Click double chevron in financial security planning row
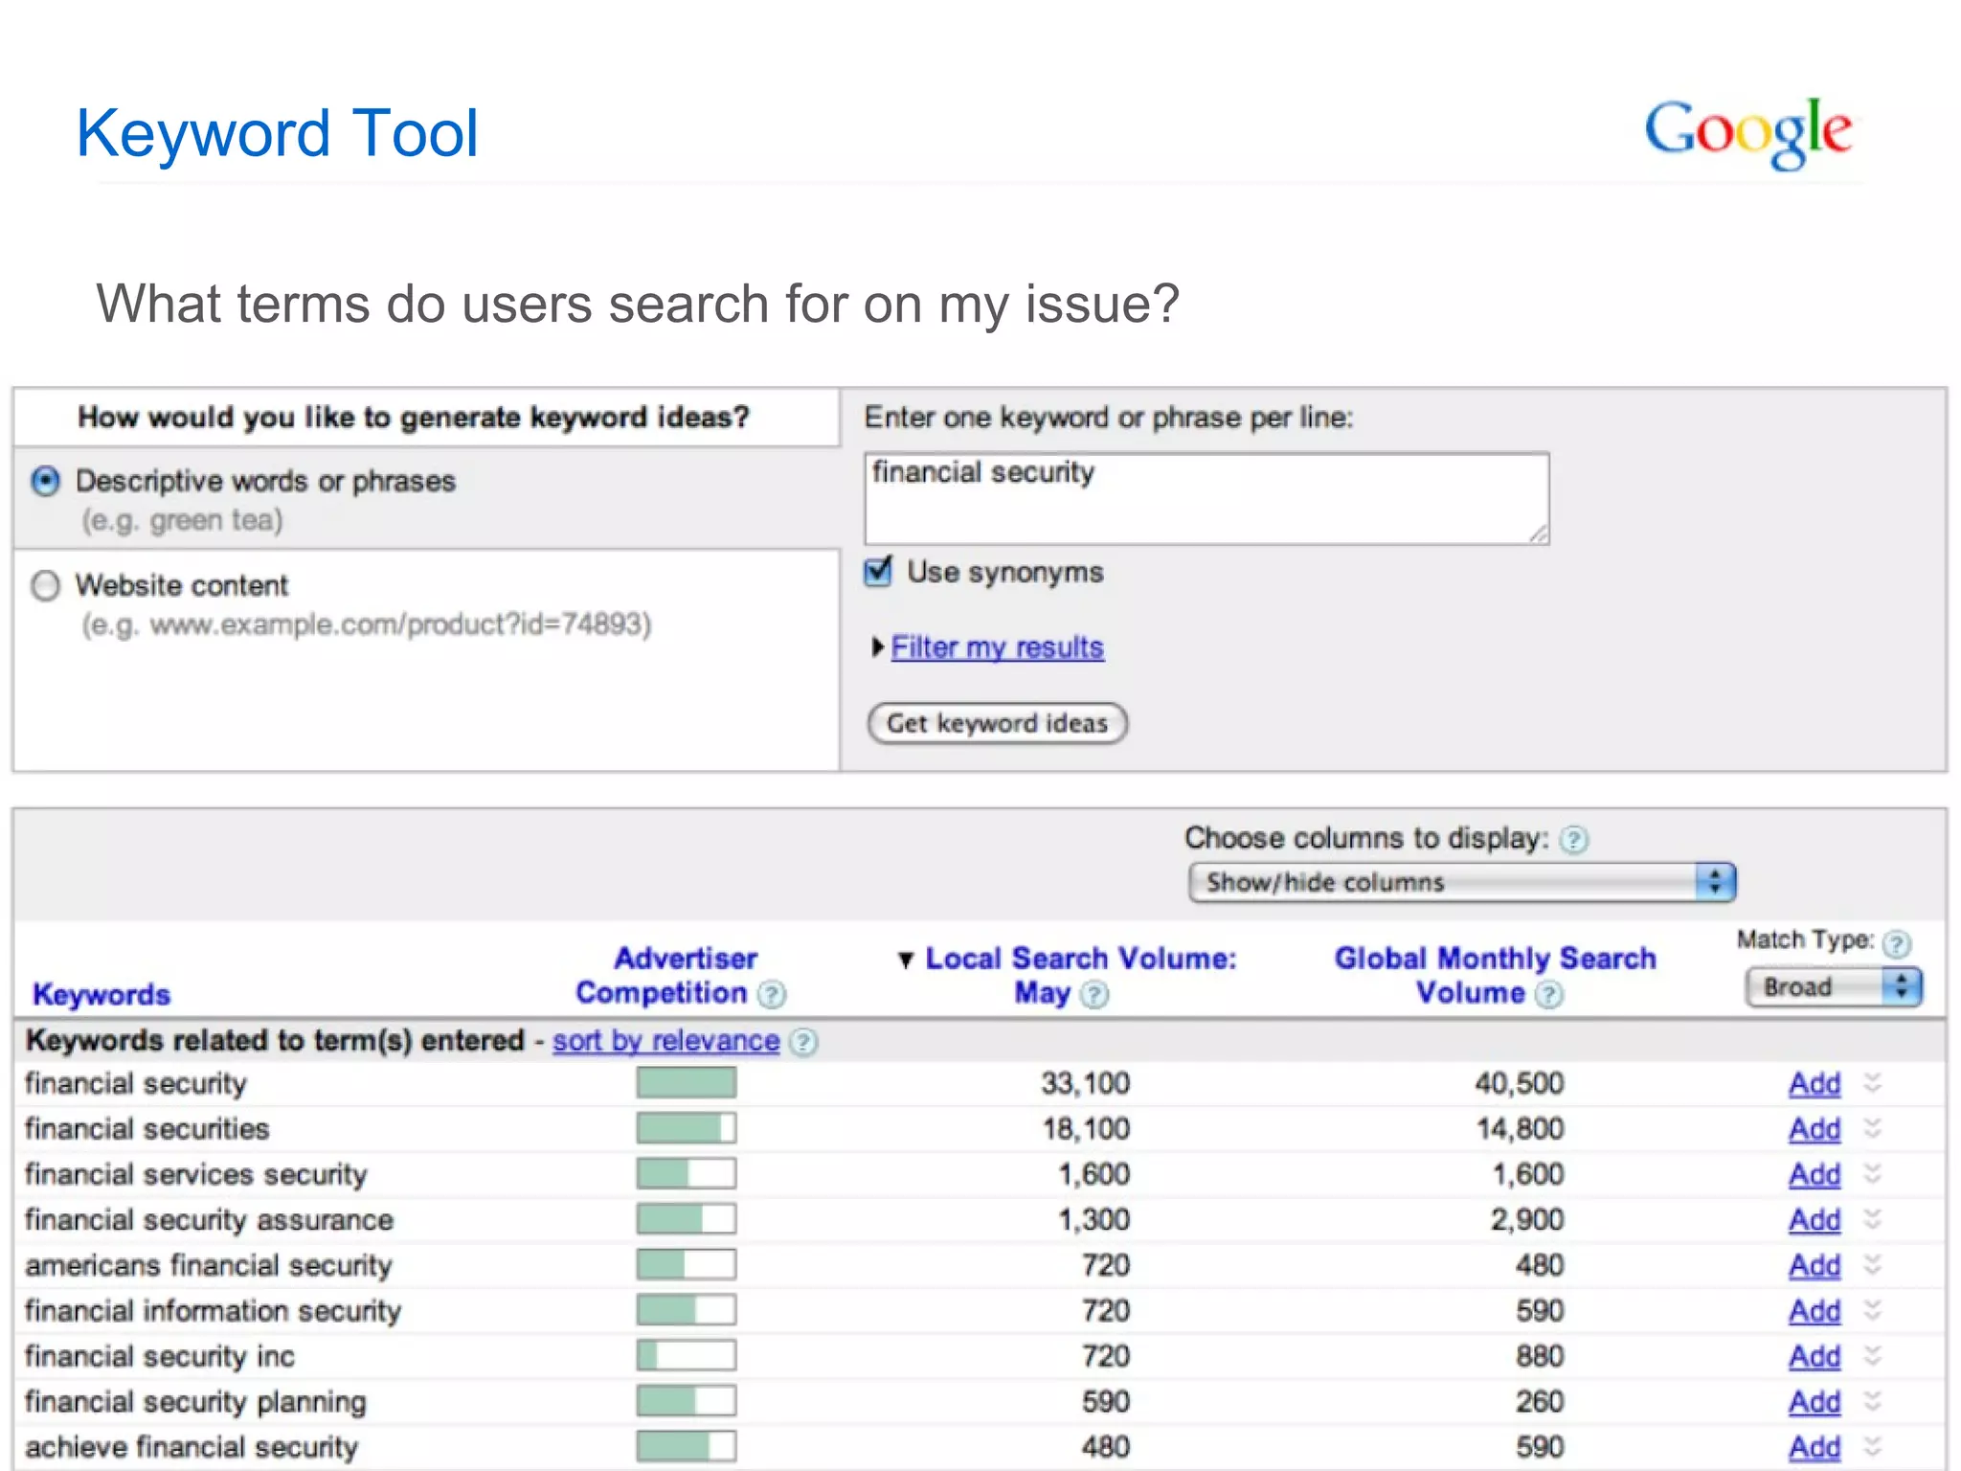 pos(1873,1401)
